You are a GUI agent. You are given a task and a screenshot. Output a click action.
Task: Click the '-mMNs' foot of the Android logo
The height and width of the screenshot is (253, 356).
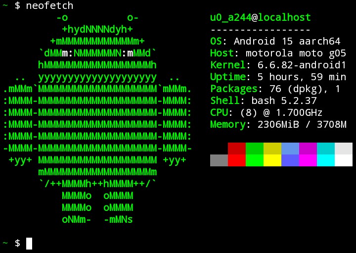pyautogui.click(x=118, y=220)
